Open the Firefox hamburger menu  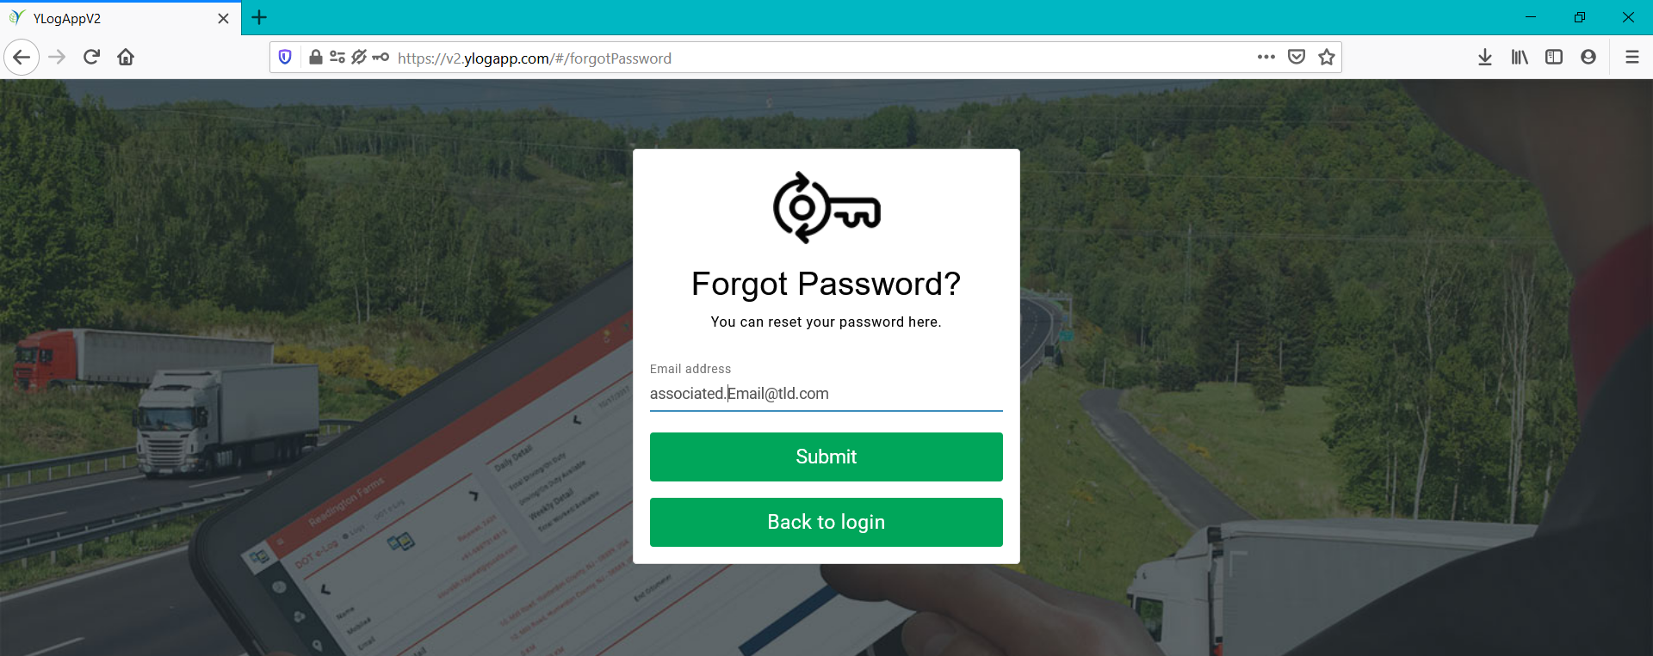click(1631, 58)
